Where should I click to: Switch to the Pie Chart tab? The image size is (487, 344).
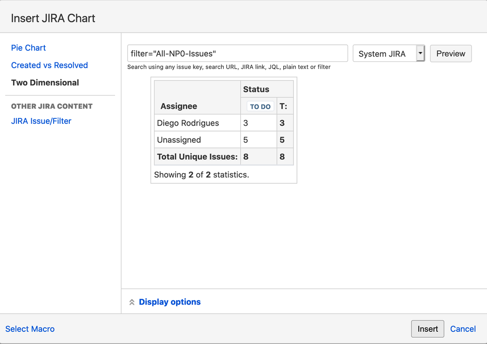28,48
